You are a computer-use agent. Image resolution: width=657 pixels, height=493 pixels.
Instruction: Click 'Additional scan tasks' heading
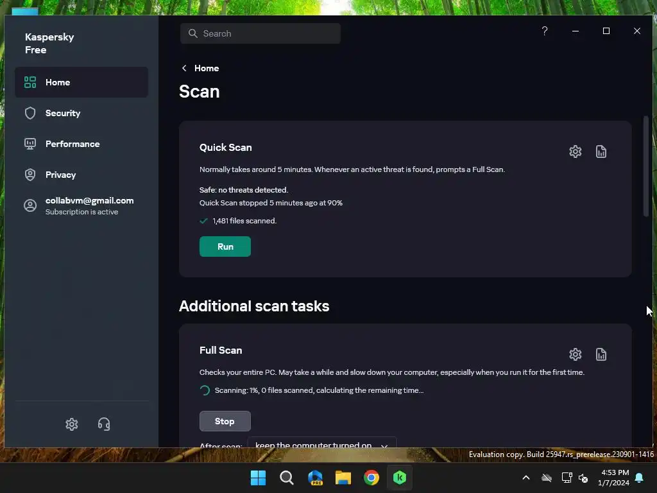[254, 306]
